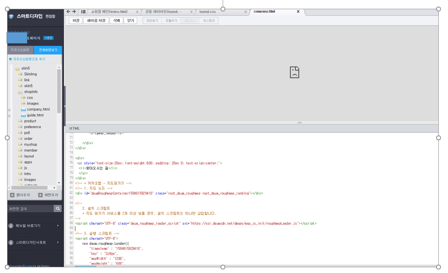Click the 화면명 검색 search field
The height and width of the screenshot is (273, 448).
coord(30,209)
